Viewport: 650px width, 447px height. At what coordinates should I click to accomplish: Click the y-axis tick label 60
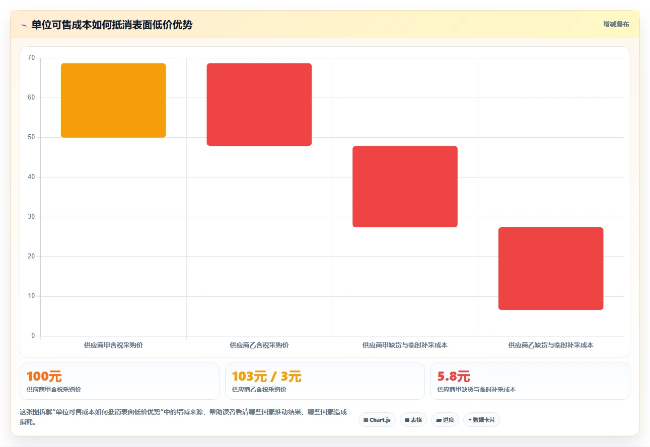point(31,98)
